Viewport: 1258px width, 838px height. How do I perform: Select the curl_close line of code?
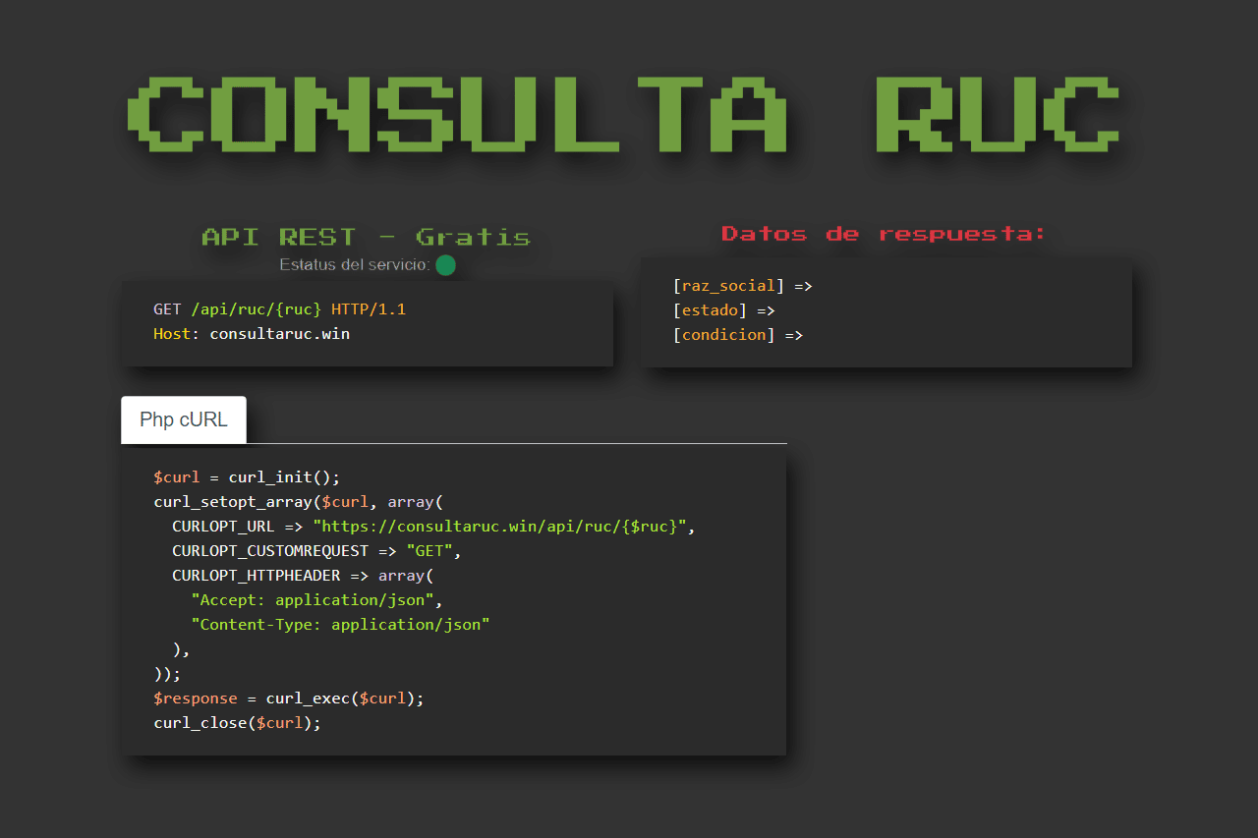(x=236, y=722)
